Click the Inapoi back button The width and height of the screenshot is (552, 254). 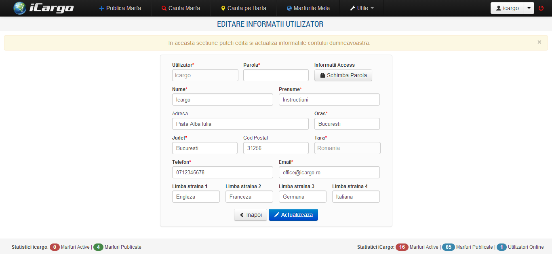[x=251, y=215]
